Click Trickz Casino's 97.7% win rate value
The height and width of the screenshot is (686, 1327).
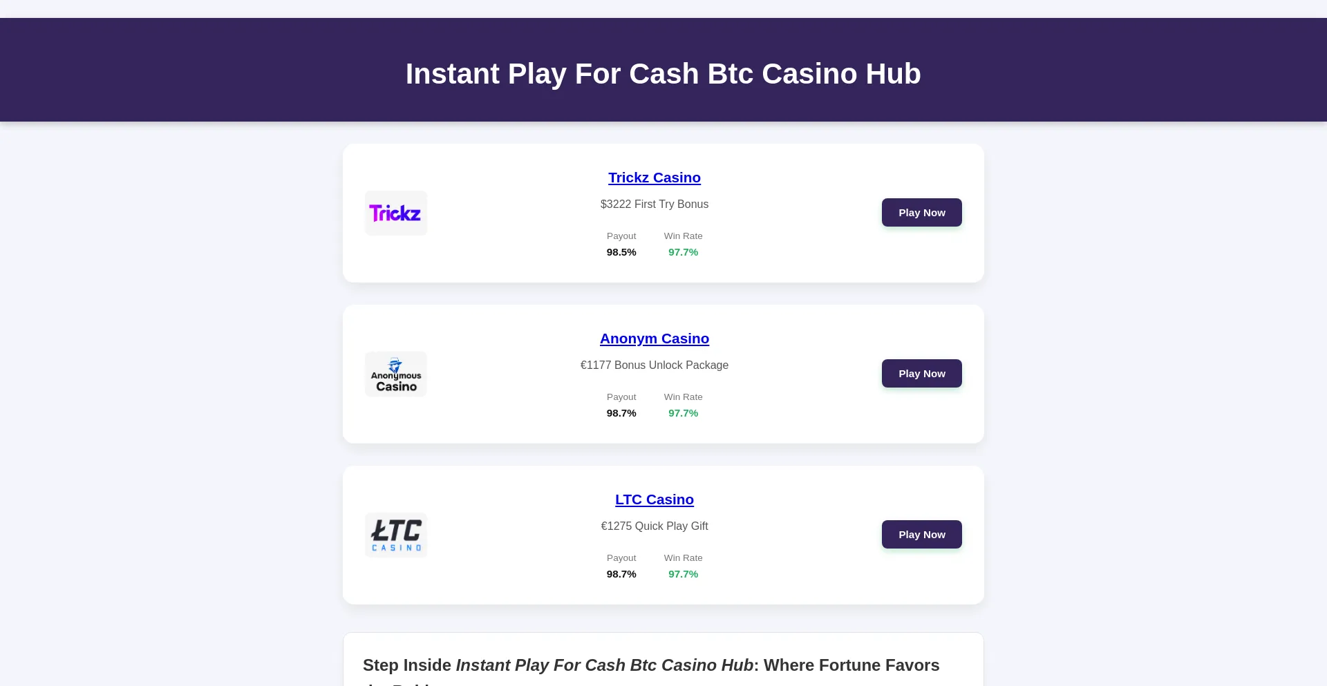(x=683, y=252)
